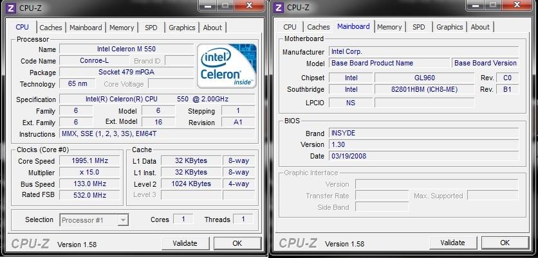This screenshot has height=258, width=538.
Task: Click the Rated FSB value 532.0 MHz
Action: (x=89, y=195)
